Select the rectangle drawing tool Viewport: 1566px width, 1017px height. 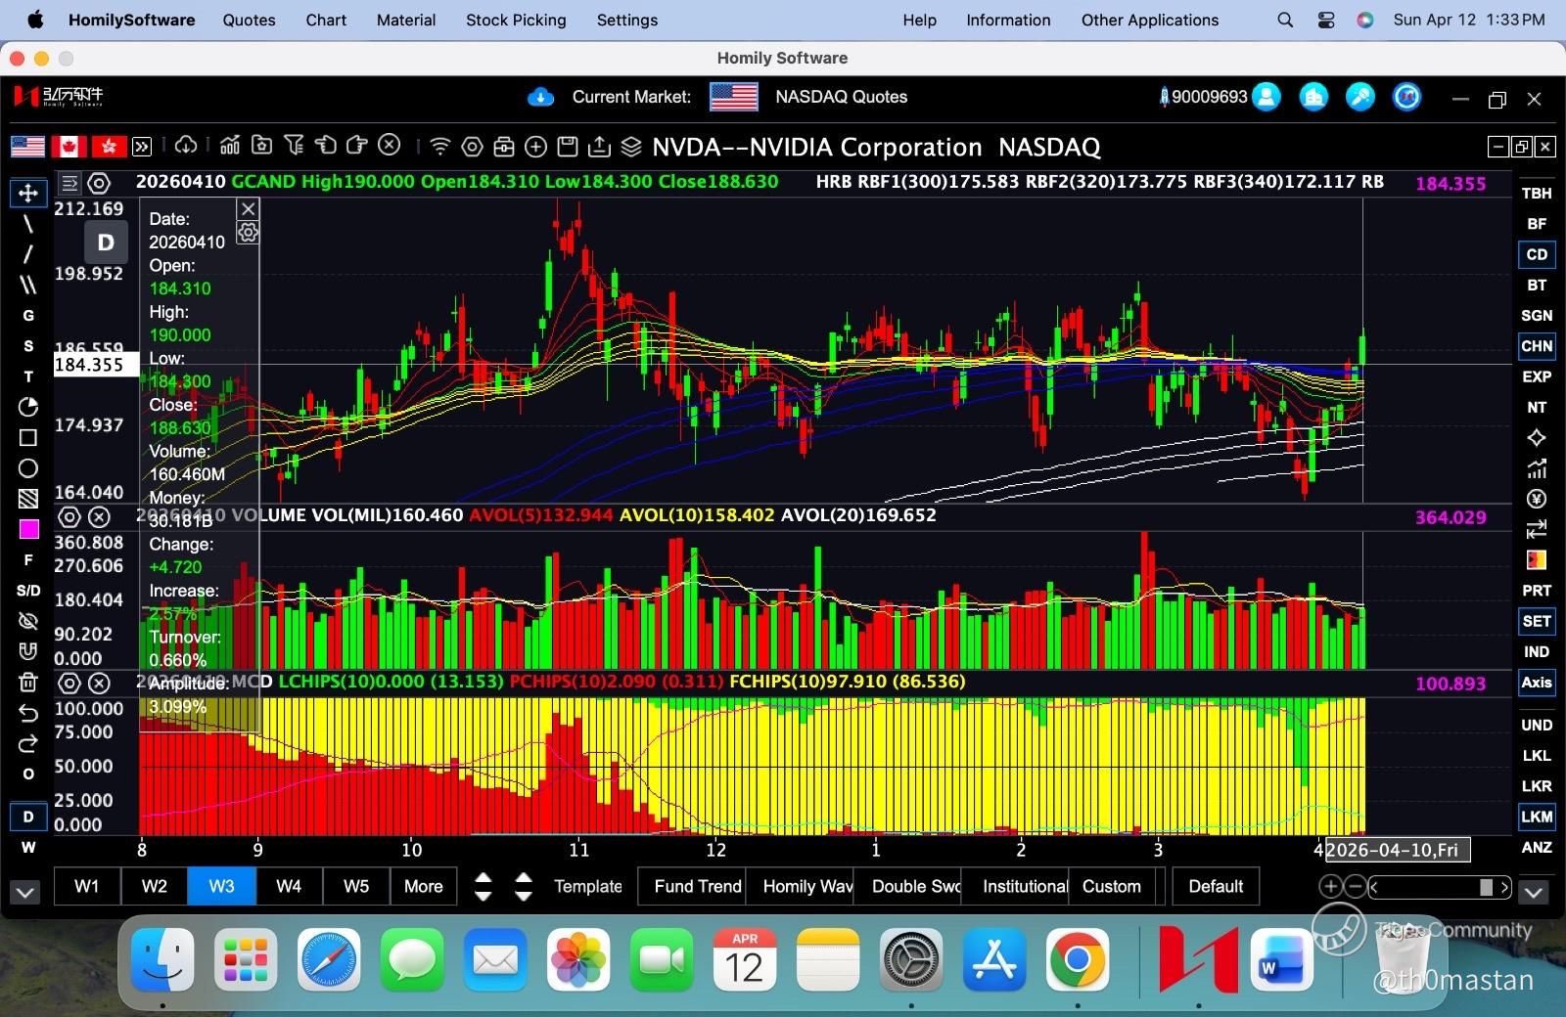point(28,437)
